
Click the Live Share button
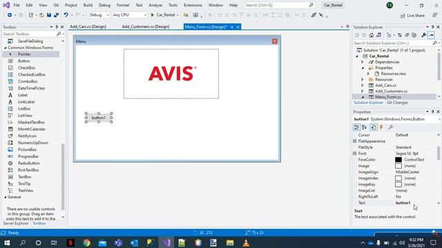[x=412, y=15]
